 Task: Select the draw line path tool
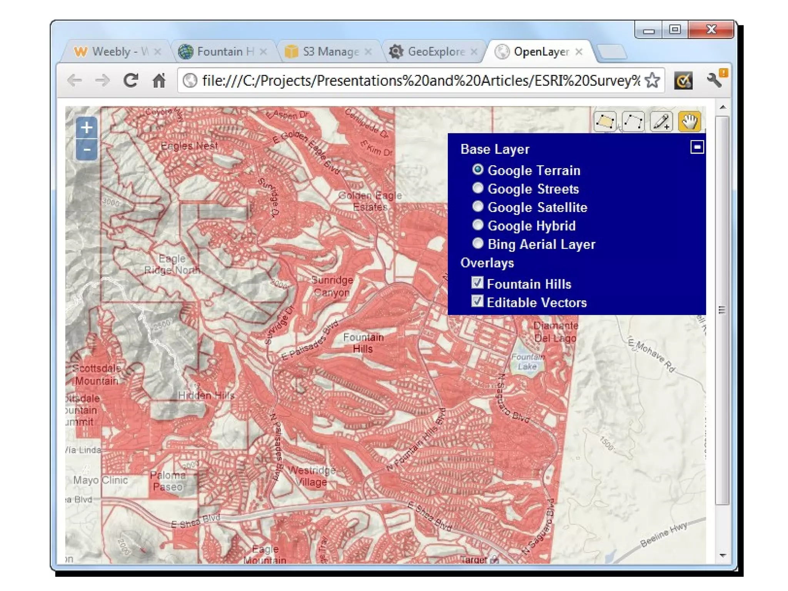pyautogui.click(x=633, y=122)
